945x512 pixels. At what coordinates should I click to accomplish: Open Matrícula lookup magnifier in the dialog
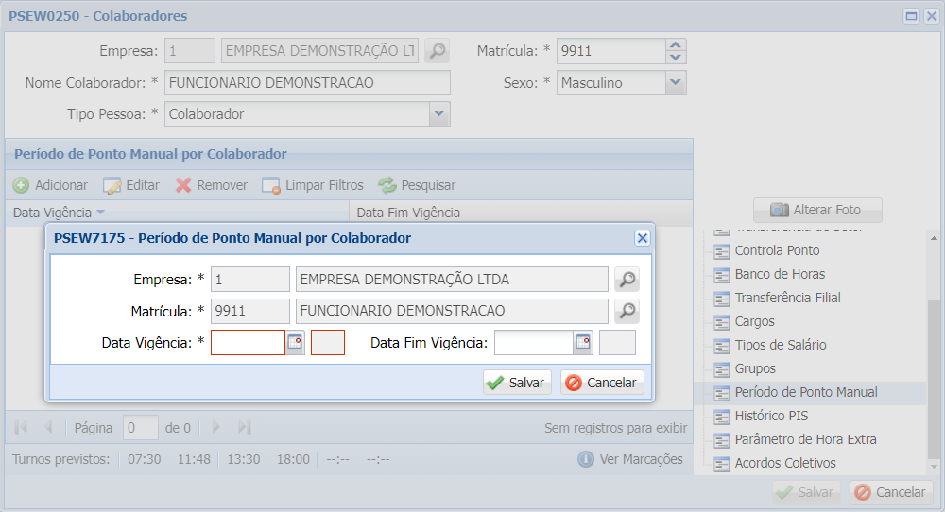pyautogui.click(x=627, y=311)
